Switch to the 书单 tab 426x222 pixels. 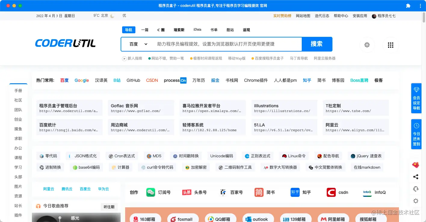click(x=214, y=30)
